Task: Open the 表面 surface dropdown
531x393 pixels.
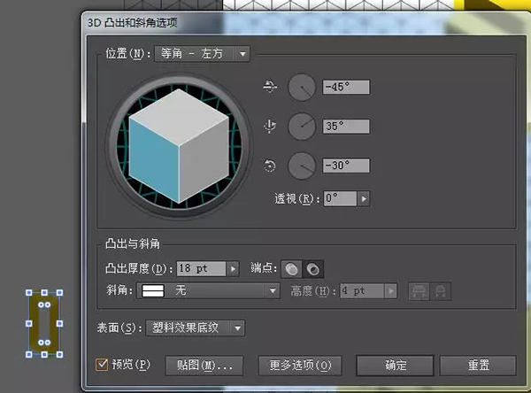Action: coord(196,328)
